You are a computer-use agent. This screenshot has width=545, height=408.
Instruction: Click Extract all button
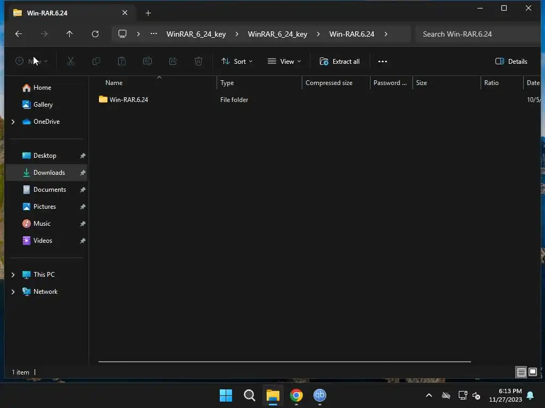[340, 62]
